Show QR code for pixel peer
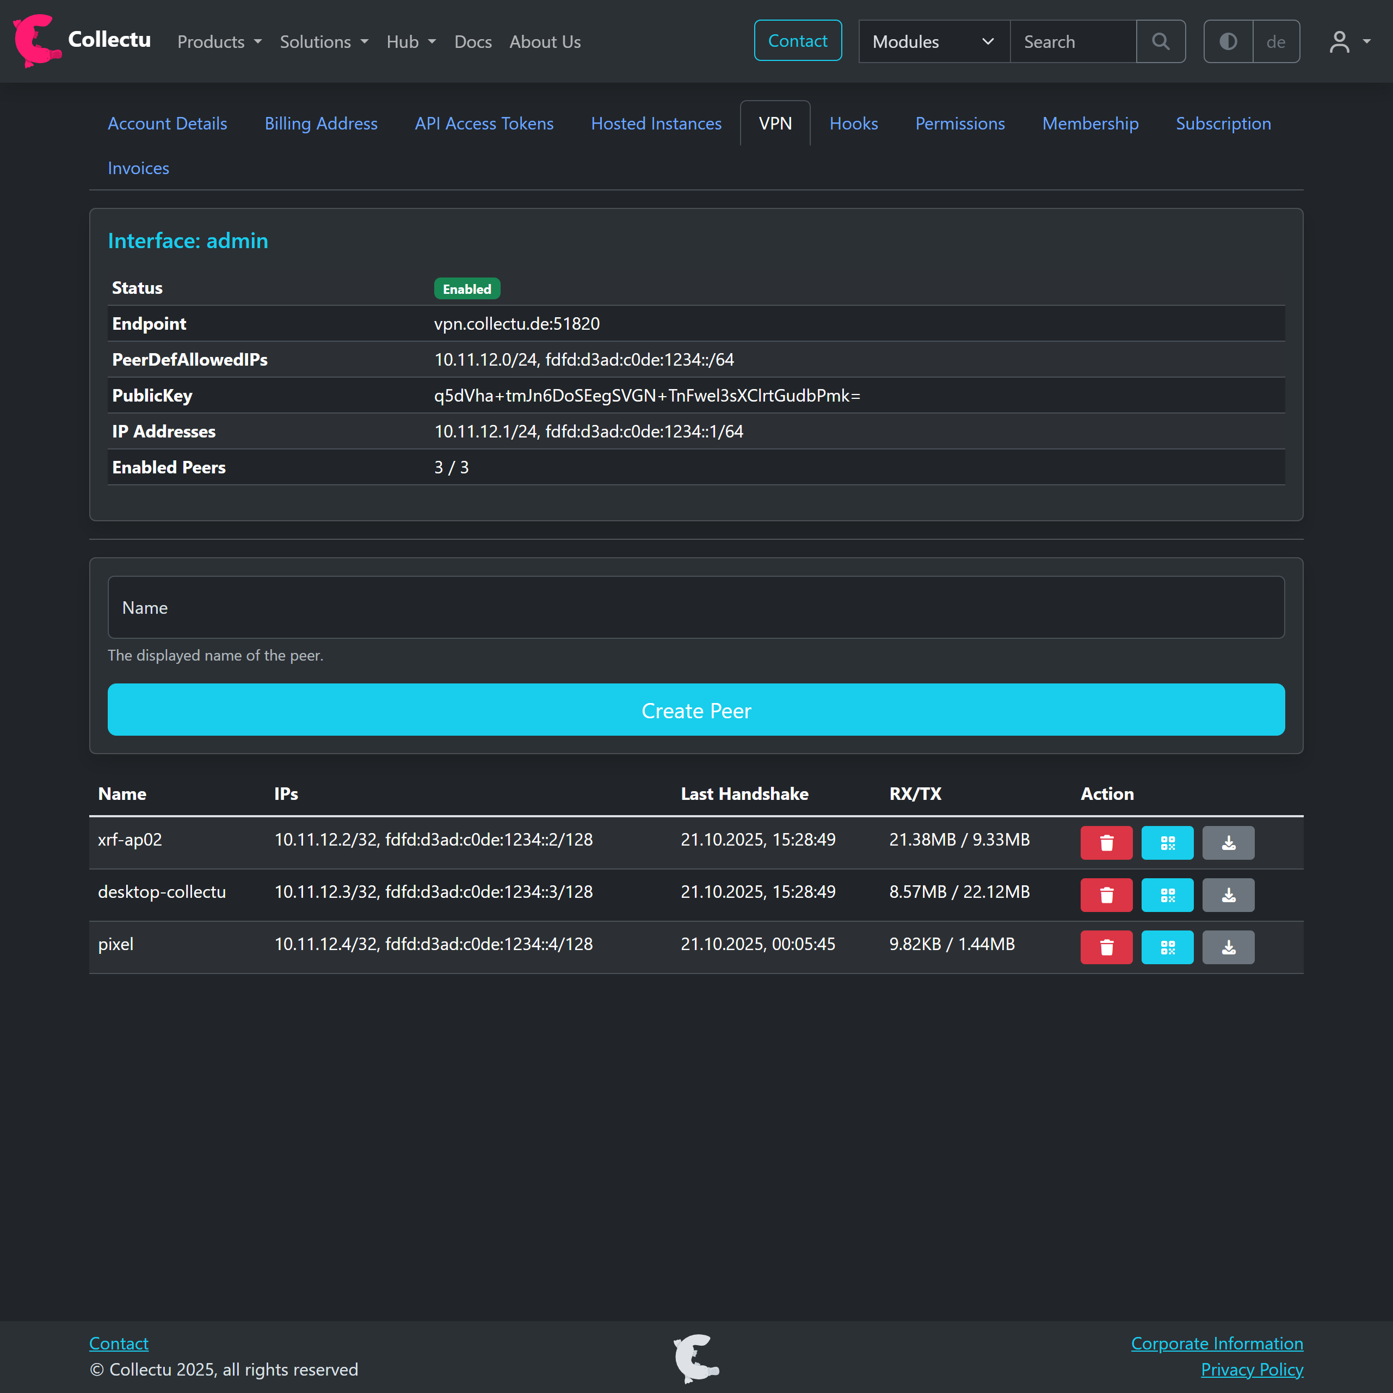1393x1393 pixels. click(x=1167, y=947)
